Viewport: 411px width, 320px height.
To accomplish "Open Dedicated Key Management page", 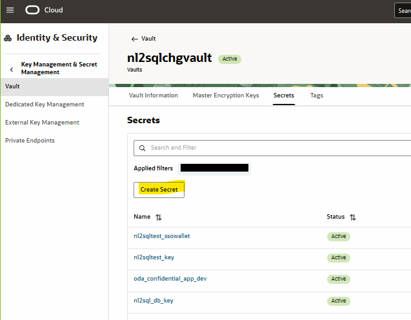I will click(45, 105).
